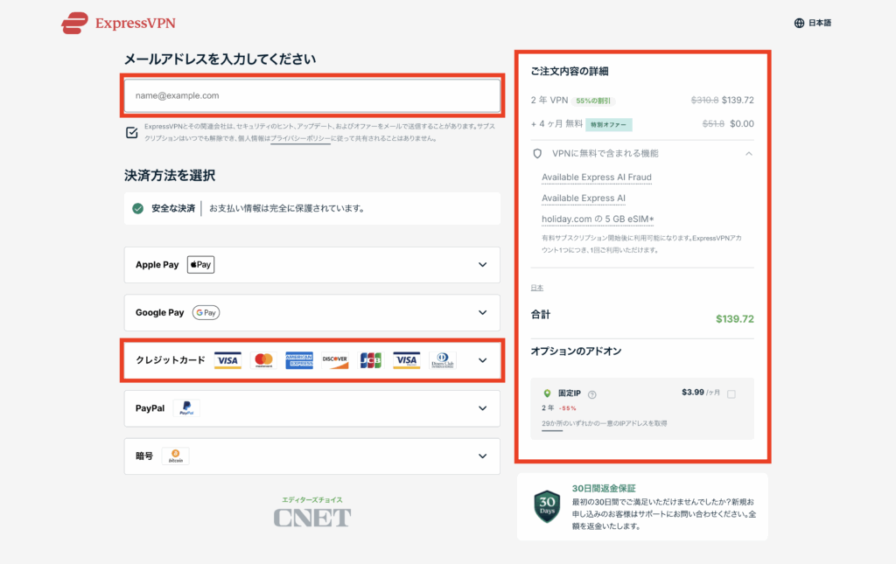
Task: Collapse the VPNに無料で含まれる機能 section
Action: pos(749,154)
